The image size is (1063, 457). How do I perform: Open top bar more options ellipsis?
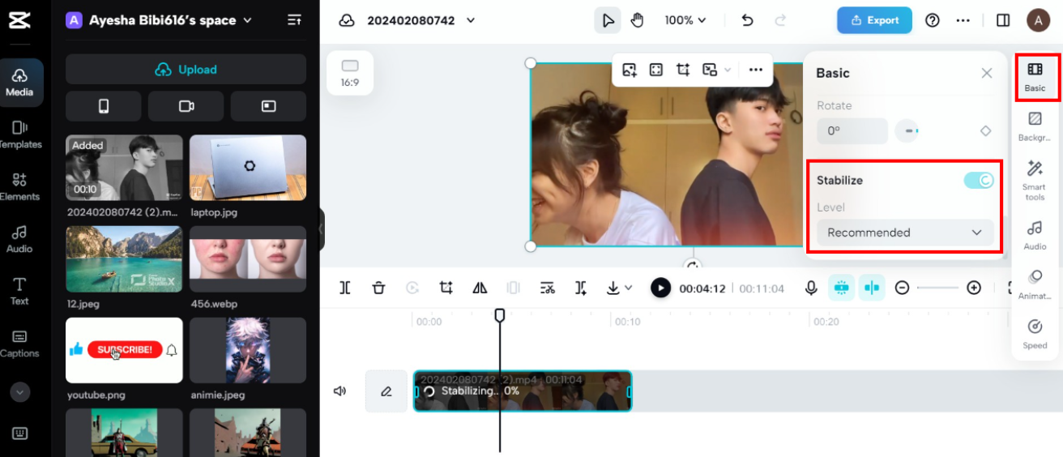[x=963, y=20]
